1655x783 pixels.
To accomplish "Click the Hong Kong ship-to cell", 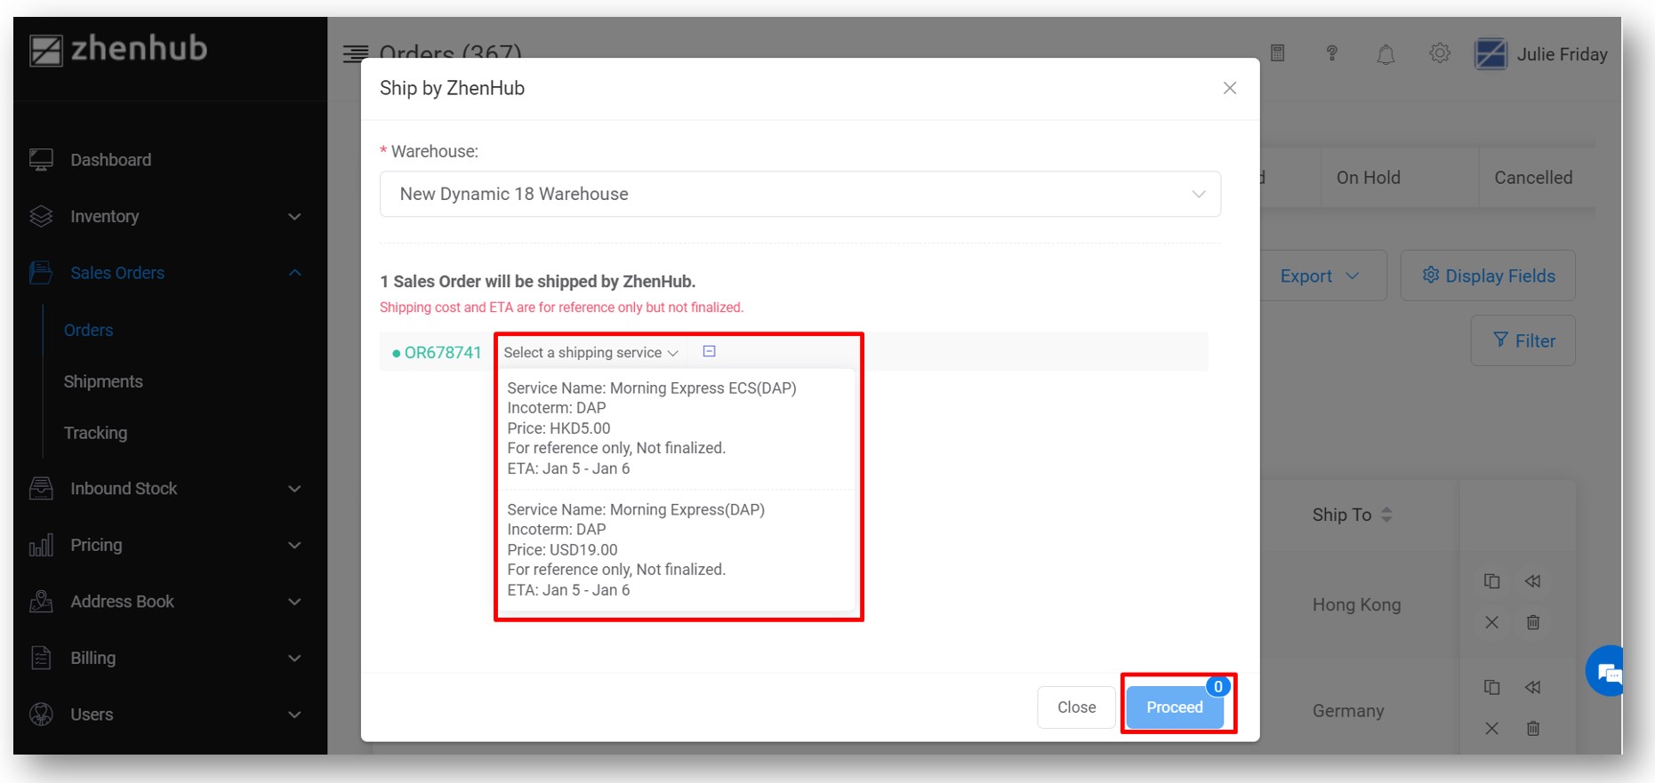I will pyautogui.click(x=1357, y=604).
